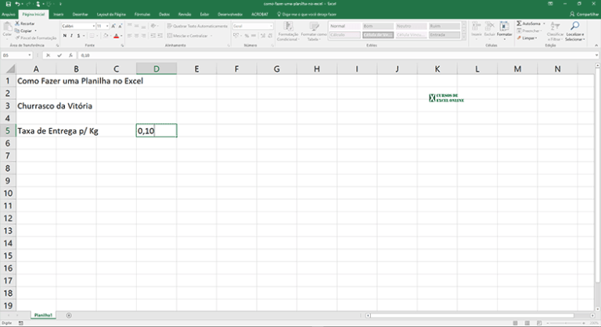Image resolution: width=601 pixels, height=327 pixels.
Task: Switch to the ACROBAT tab
Action: [260, 14]
